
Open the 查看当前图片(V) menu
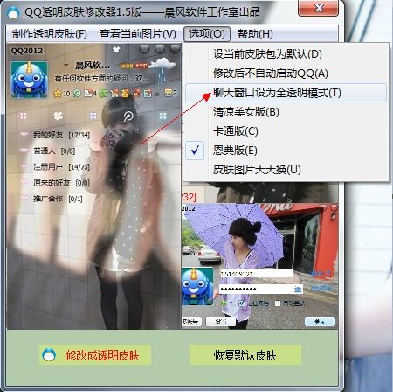(x=137, y=34)
